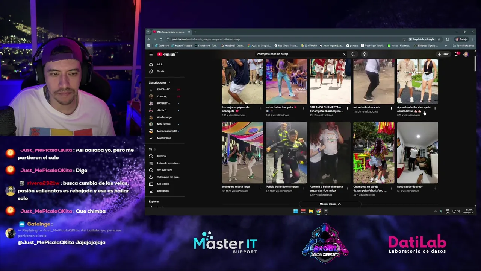Open the Crear menu

[x=443, y=54]
